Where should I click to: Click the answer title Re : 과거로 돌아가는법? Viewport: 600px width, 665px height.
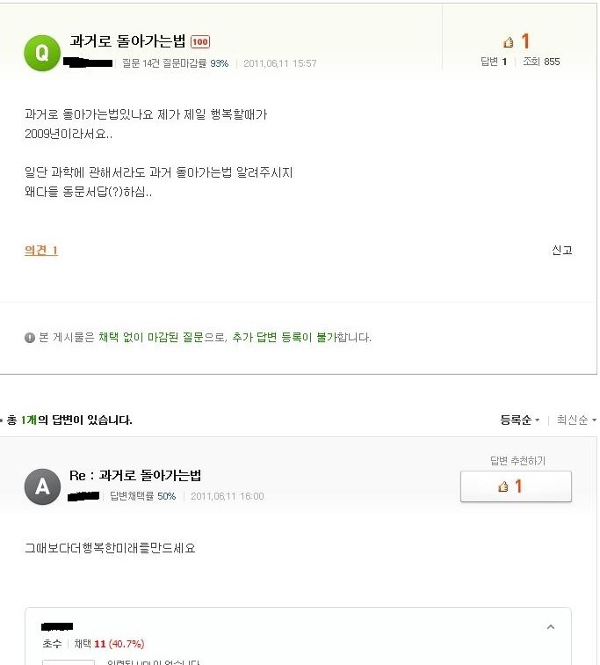click(x=135, y=476)
